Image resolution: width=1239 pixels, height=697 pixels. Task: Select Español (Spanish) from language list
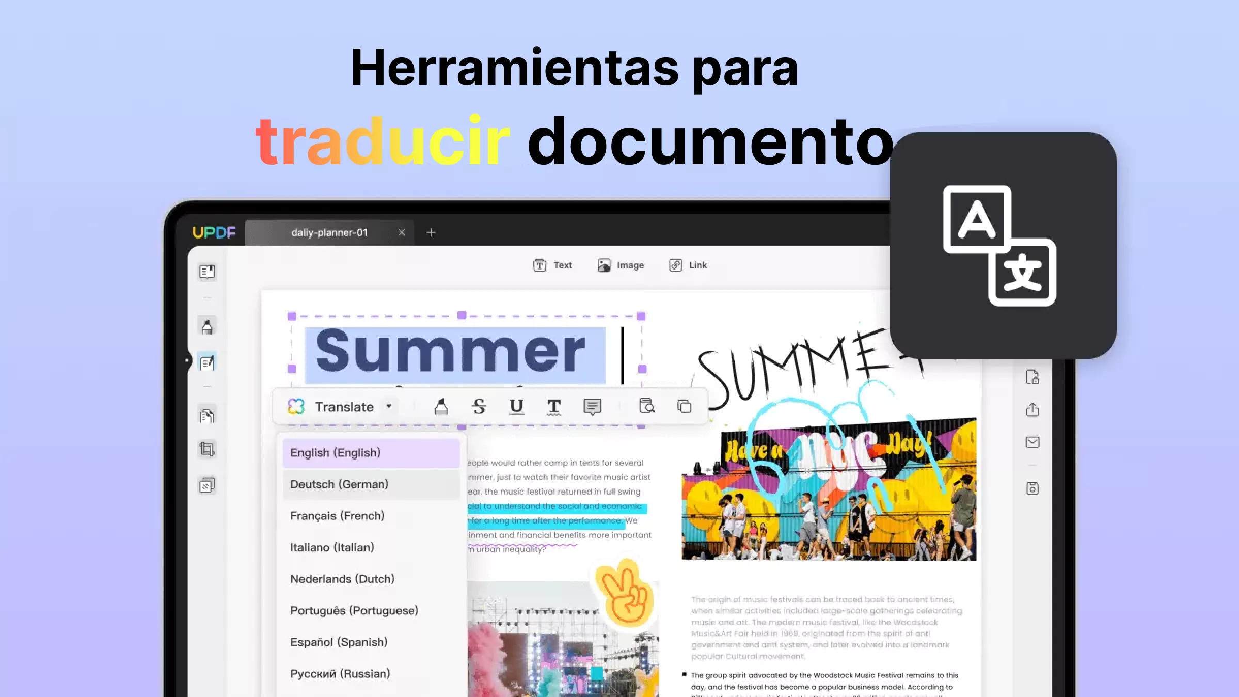[340, 643]
